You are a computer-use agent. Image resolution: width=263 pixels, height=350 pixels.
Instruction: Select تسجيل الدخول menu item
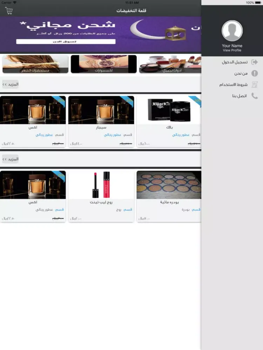(235, 62)
